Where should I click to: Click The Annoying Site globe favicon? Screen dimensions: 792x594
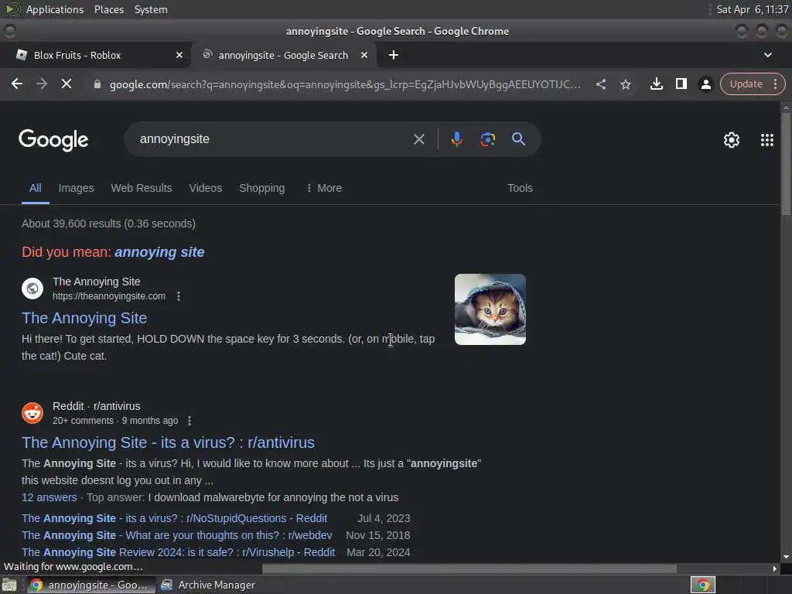(x=32, y=288)
